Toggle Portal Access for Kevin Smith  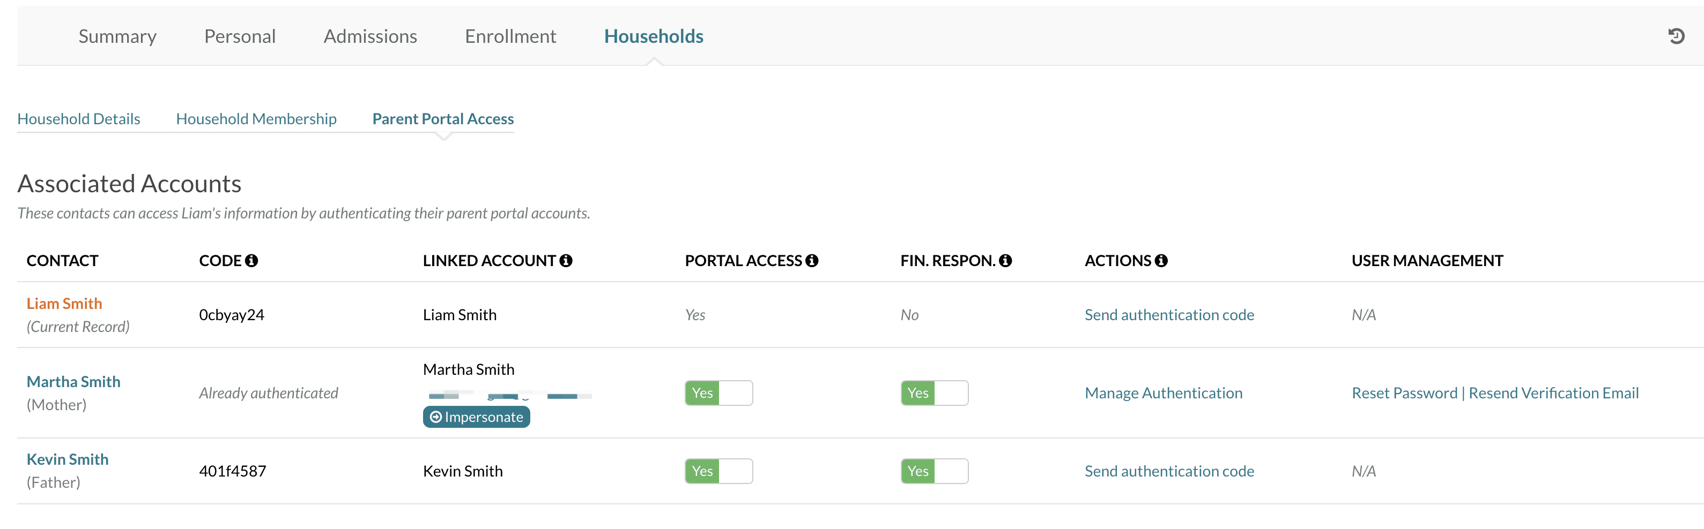coord(718,471)
